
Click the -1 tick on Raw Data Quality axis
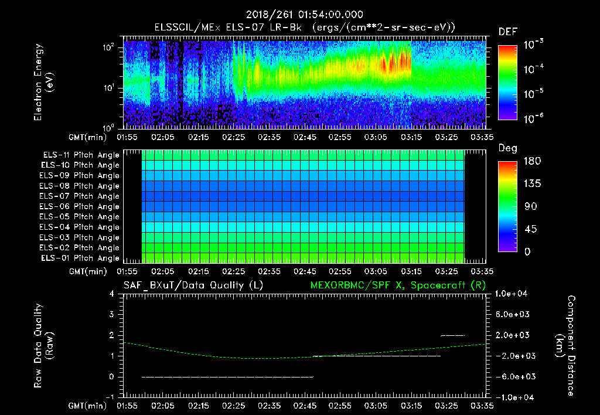pyautogui.click(x=110, y=397)
